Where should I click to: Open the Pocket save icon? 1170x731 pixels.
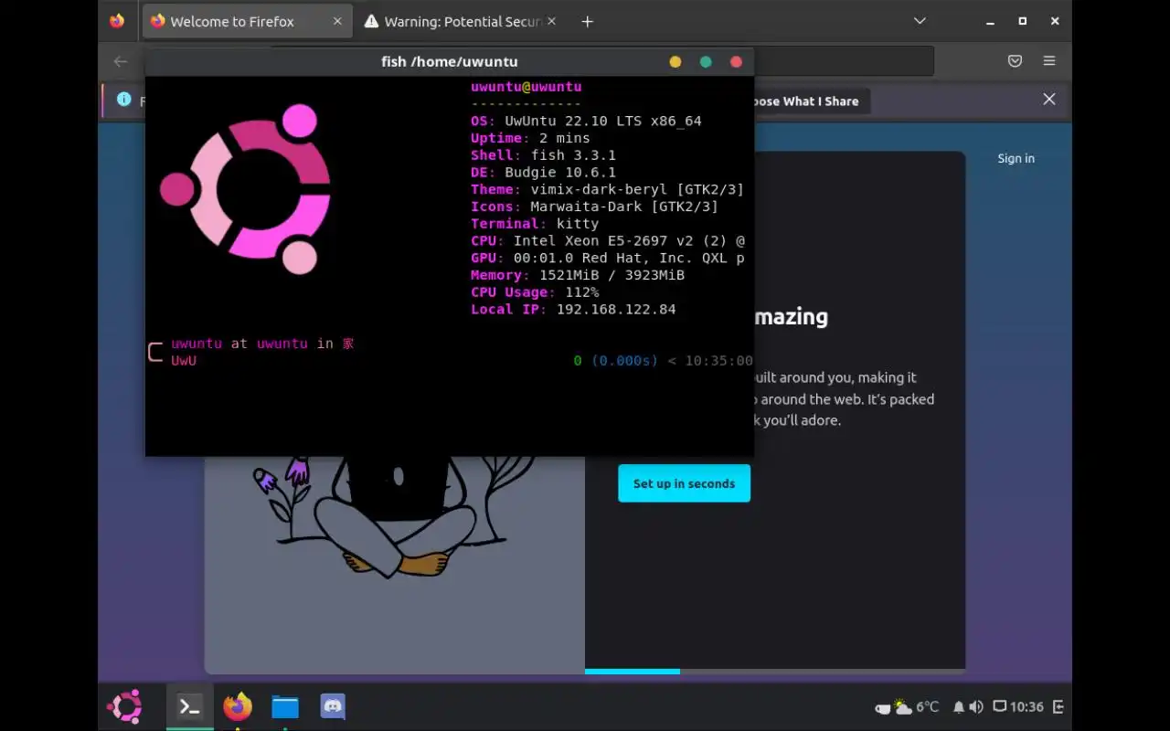click(x=1015, y=61)
